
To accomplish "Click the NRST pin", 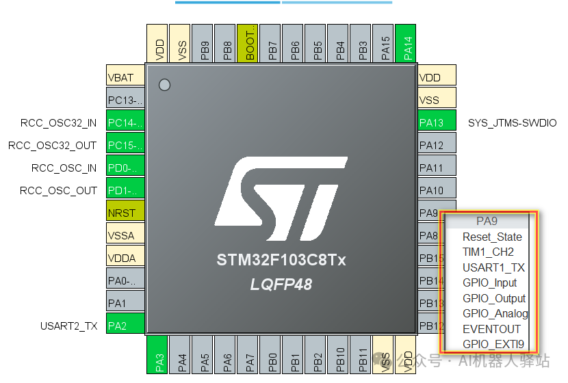I will (125, 211).
